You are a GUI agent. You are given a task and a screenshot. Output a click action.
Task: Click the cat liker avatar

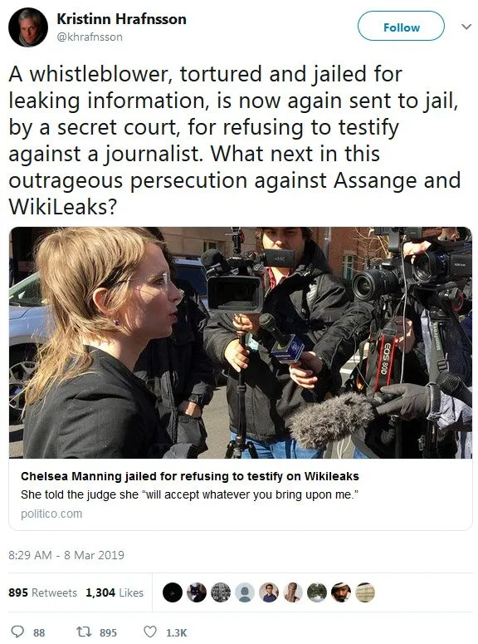click(x=197, y=592)
